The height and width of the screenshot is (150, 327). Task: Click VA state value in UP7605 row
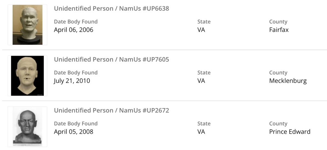(201, 81)
